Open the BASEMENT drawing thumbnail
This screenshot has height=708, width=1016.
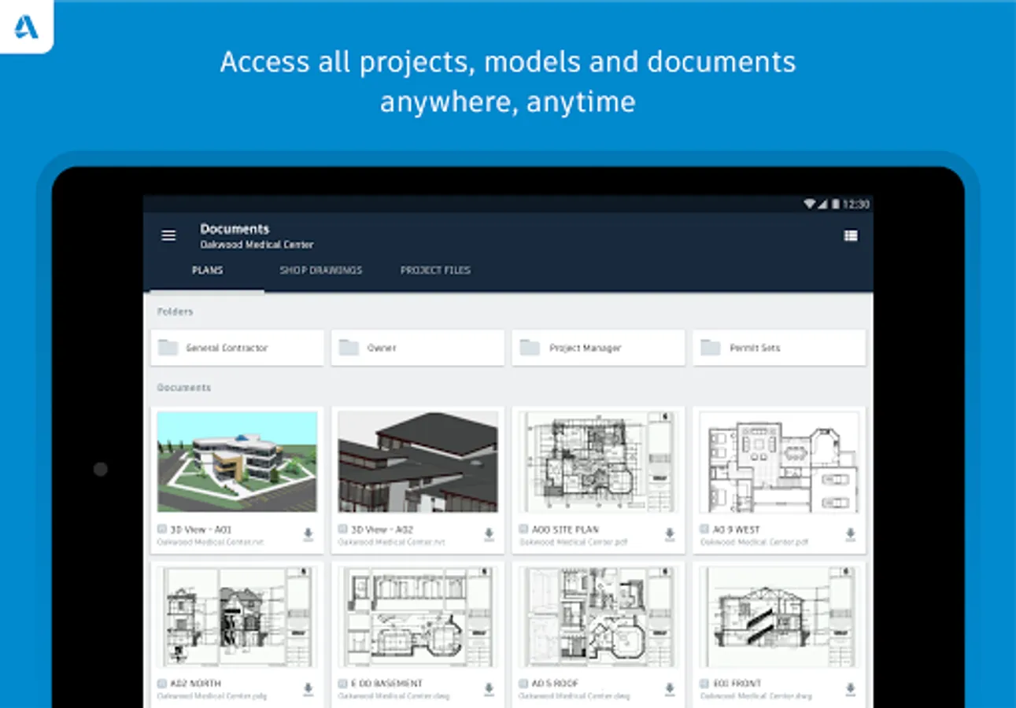tap(418, 617)
